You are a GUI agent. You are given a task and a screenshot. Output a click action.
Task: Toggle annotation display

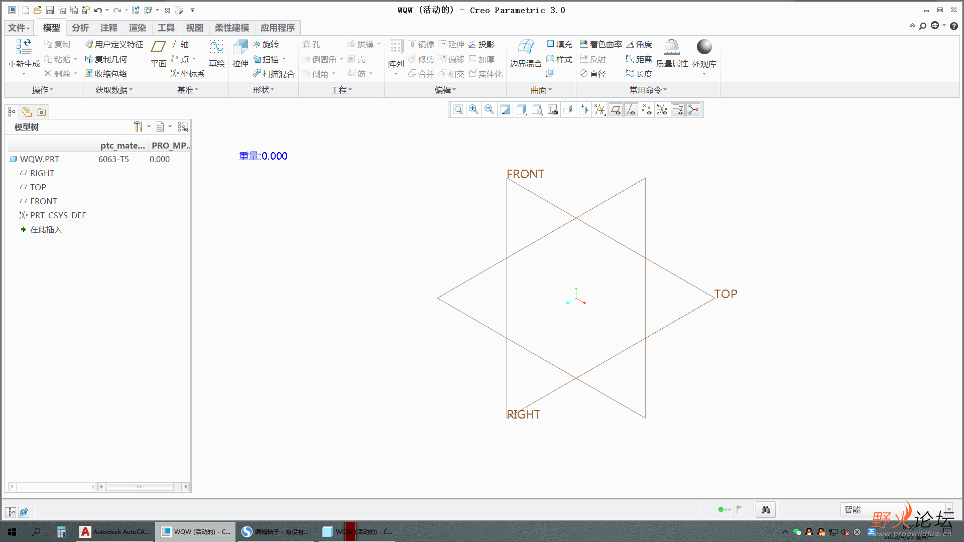point(678,110)
